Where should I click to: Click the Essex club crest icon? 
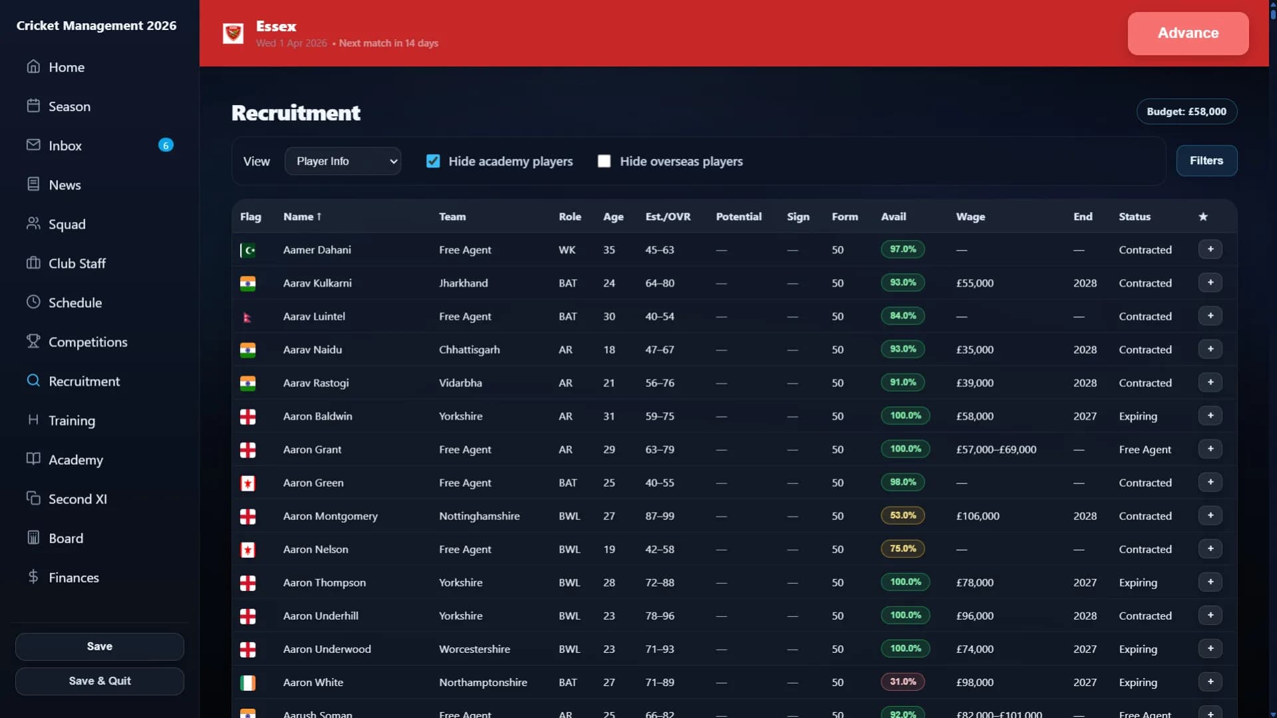pyautogui.click(x=233, y=33)
